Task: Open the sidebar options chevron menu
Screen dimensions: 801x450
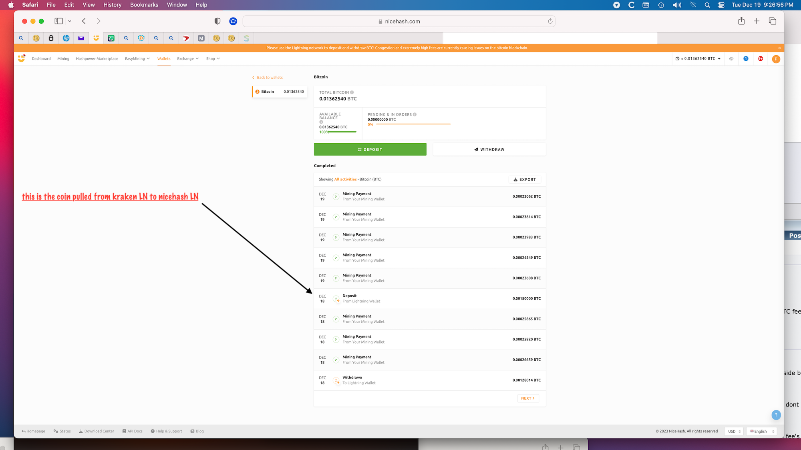Action: (70, 21)
